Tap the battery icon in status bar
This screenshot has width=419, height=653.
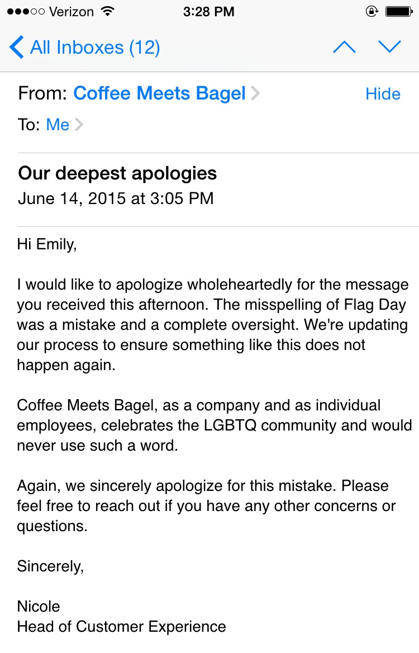tap(398, 12)
